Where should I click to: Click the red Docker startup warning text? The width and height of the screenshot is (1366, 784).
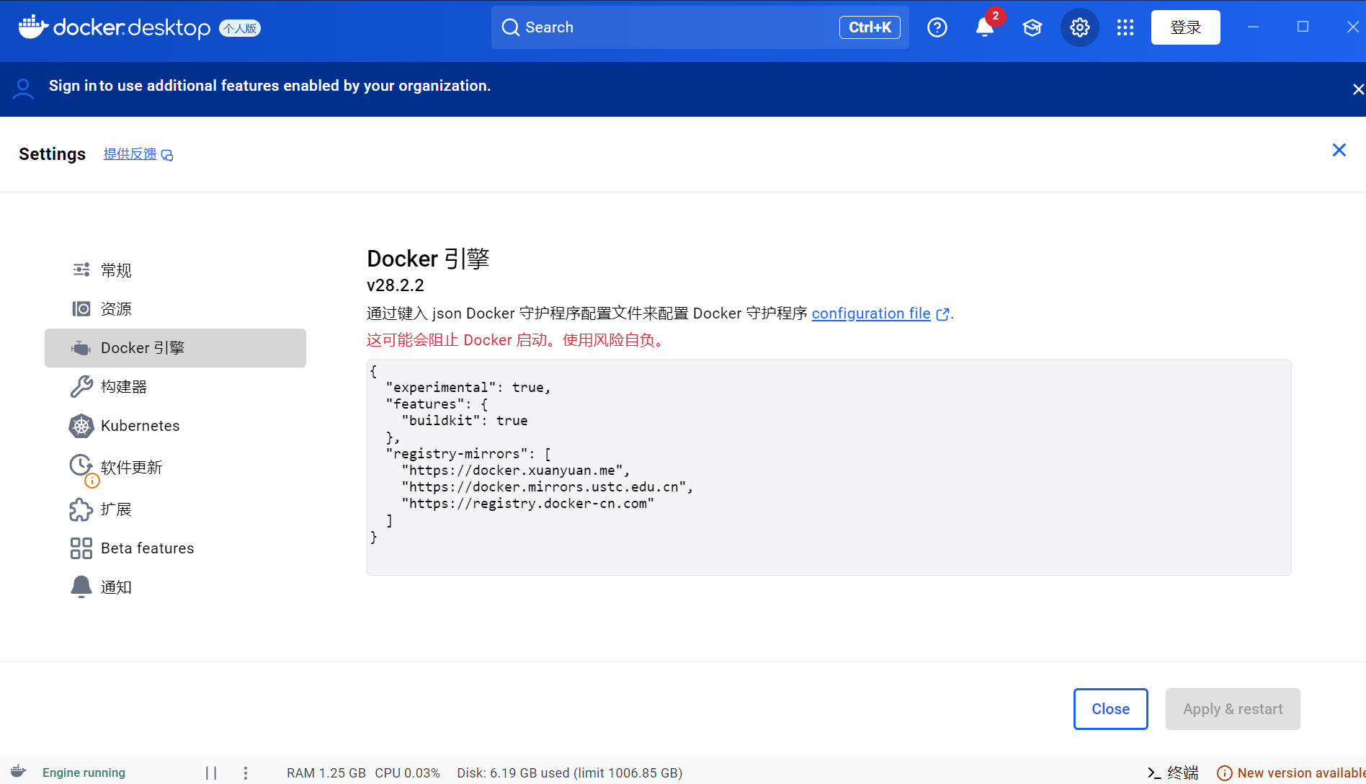[x=517, y=340]
